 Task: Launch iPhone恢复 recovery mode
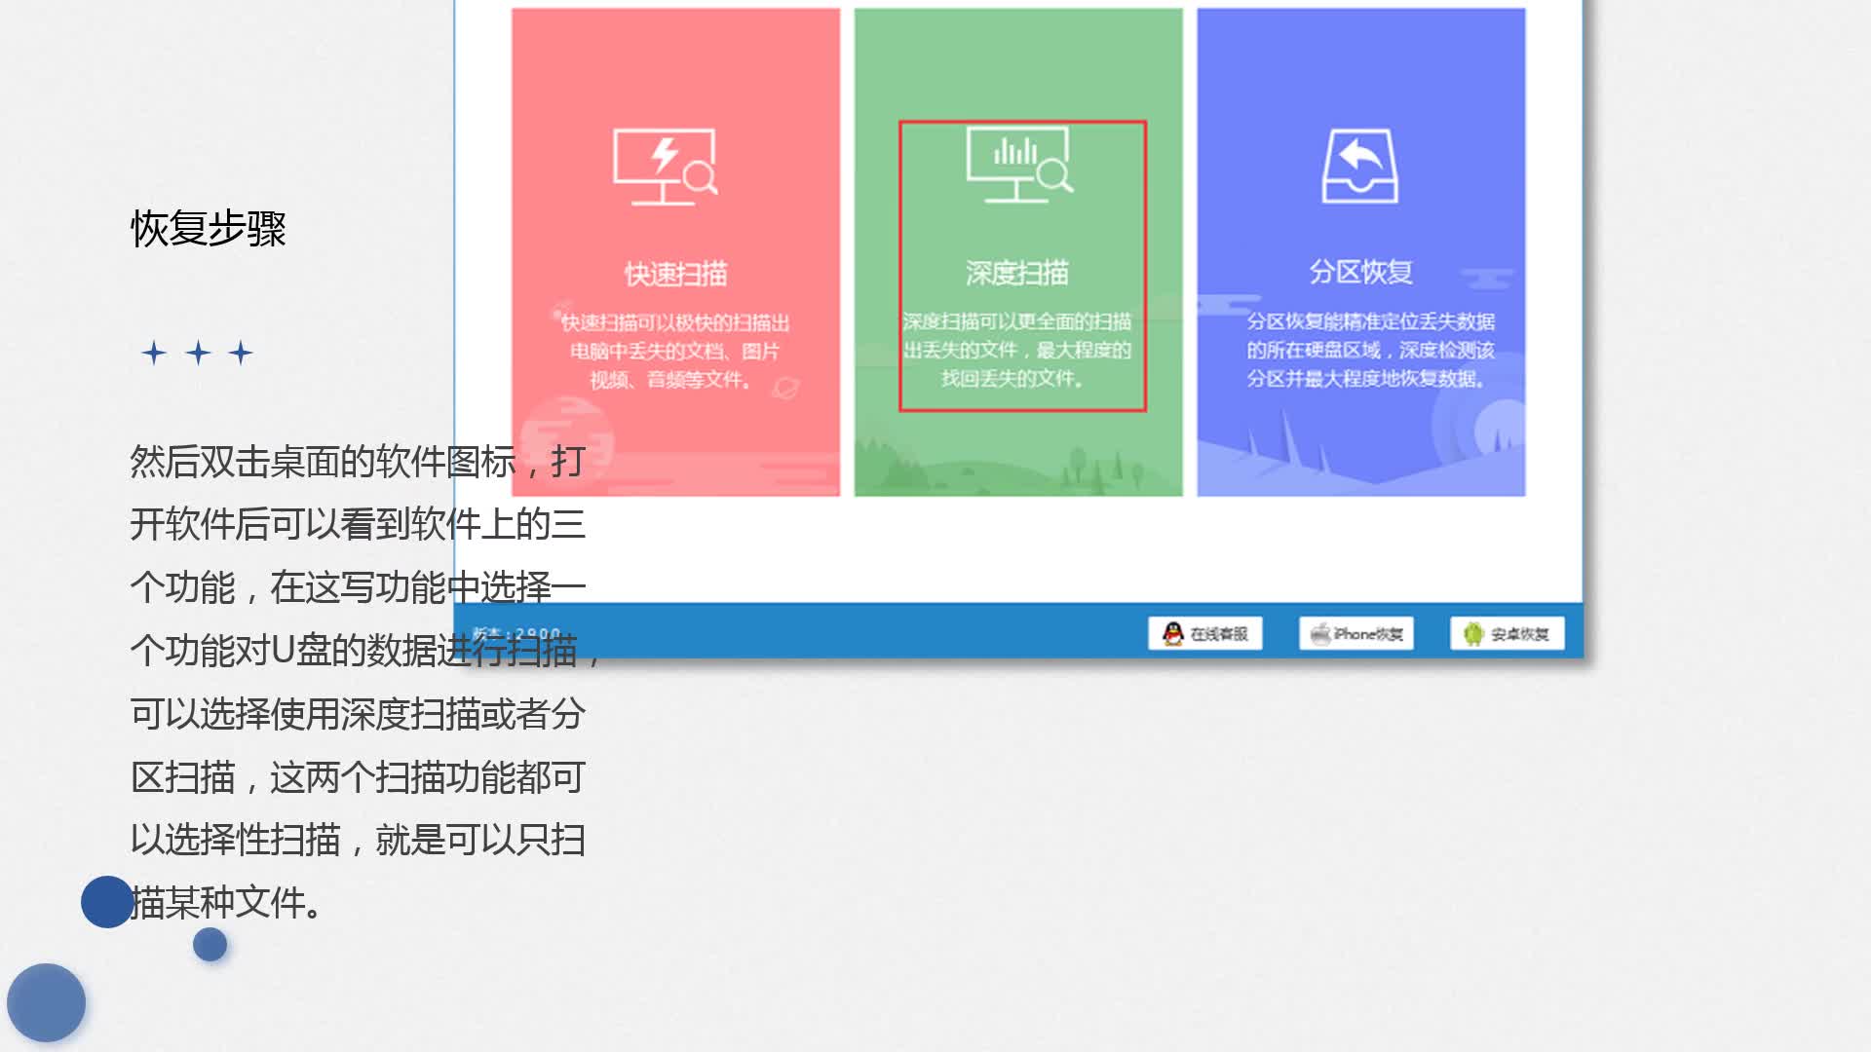(1356, 633)
